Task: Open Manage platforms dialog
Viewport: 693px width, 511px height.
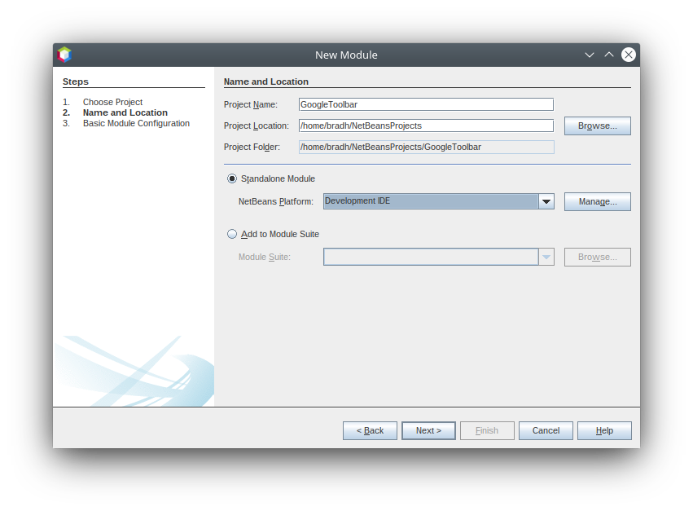Action: (x=597, y=201)
